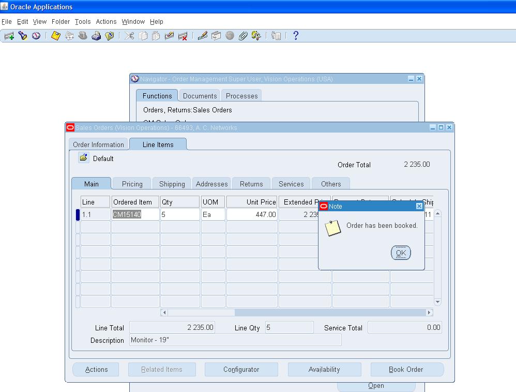
Task: Click the Open button in Navigator
Action: coord(376,386)
